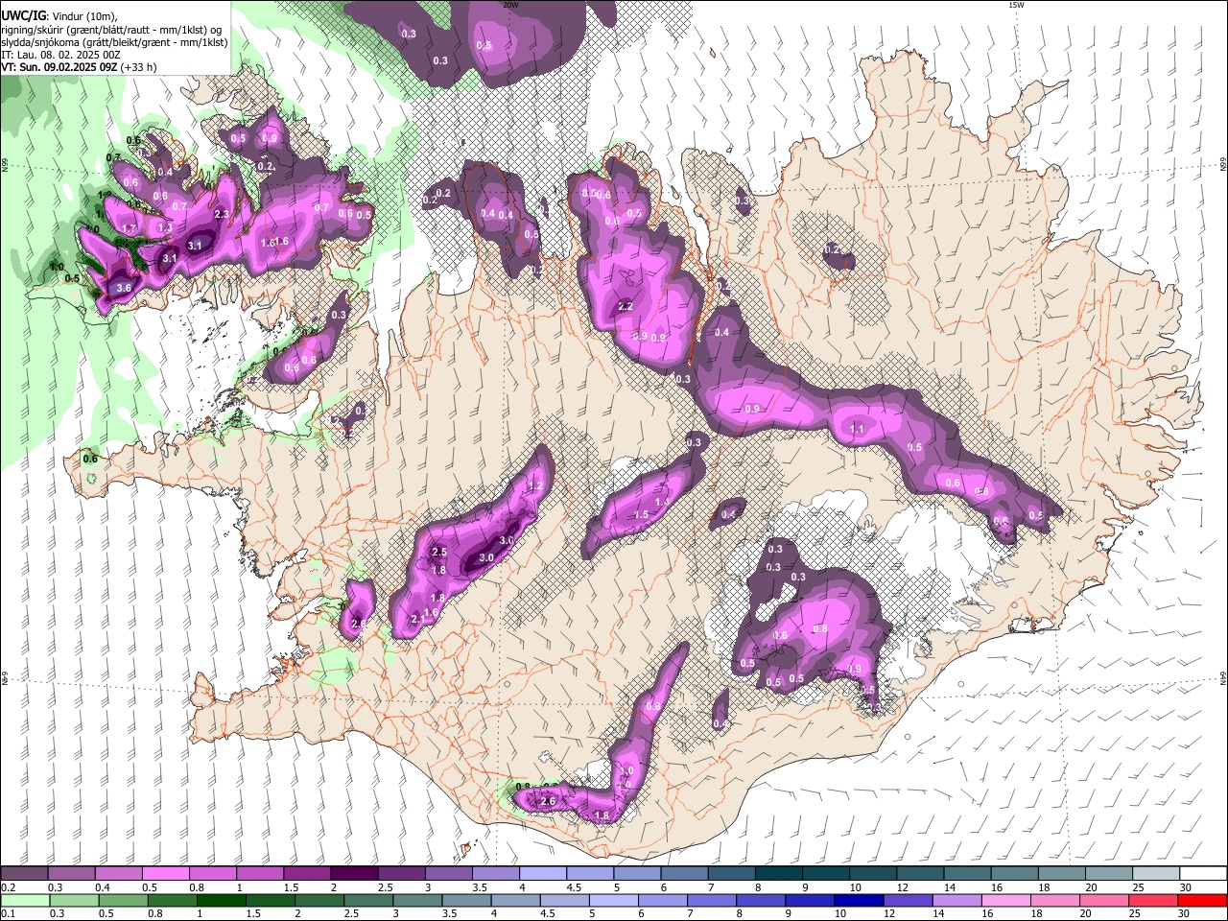The image size is (1228, 921).
Task: Pick the lilac rain swatch between 14 and 16
Action: click(956, 900)
